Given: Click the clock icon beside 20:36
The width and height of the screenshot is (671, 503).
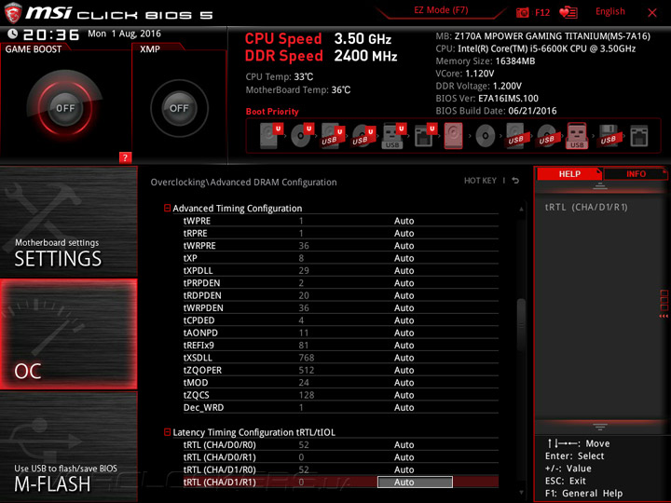Looking at the screenshot, I should coord(13,34).
